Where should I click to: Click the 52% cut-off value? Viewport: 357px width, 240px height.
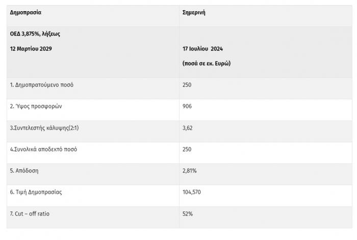[188, 214]
